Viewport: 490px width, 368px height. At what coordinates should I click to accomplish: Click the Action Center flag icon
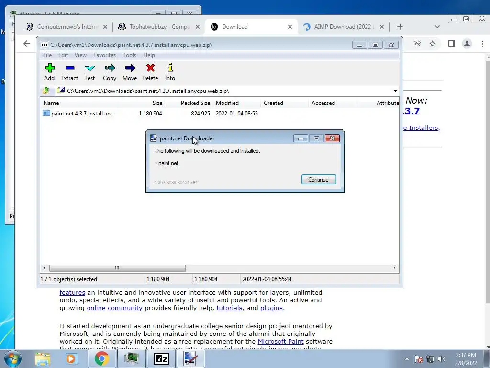point(419,359)
